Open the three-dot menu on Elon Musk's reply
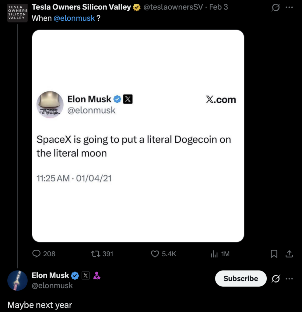The image size is (302, 312). 290,278
